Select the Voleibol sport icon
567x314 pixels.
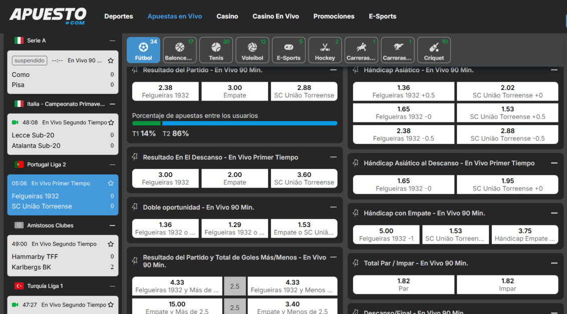[252, 50]
